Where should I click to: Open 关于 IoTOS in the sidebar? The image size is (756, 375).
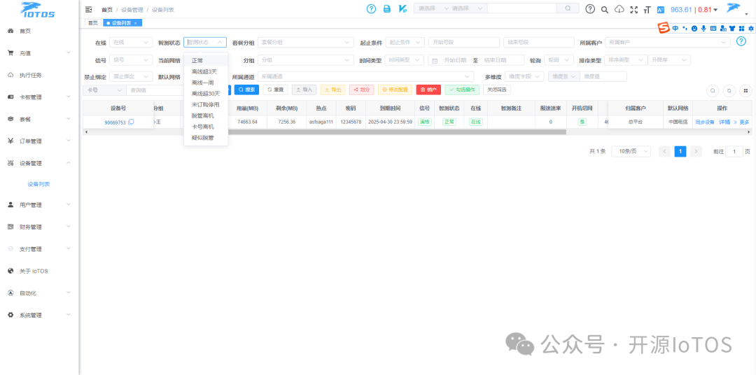click(x=39, y=271)
